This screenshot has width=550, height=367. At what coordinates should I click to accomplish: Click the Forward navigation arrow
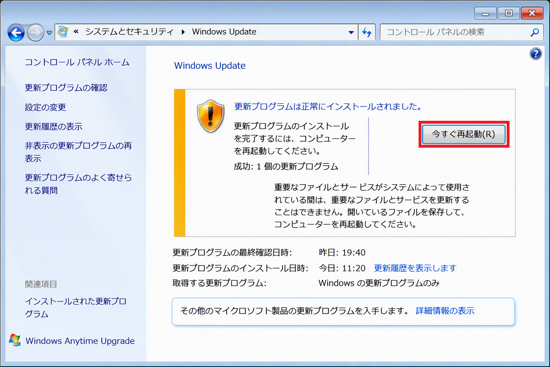pos(35,33)
